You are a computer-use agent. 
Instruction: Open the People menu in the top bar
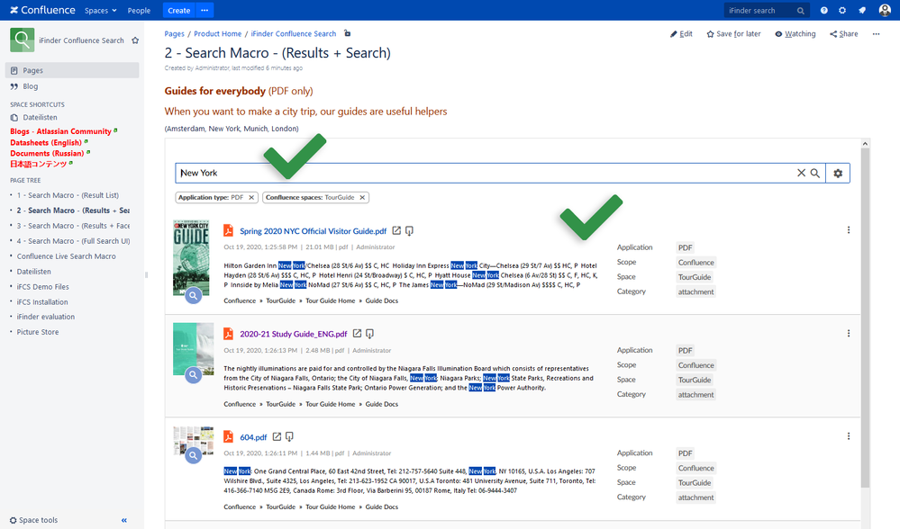[139, 11]
